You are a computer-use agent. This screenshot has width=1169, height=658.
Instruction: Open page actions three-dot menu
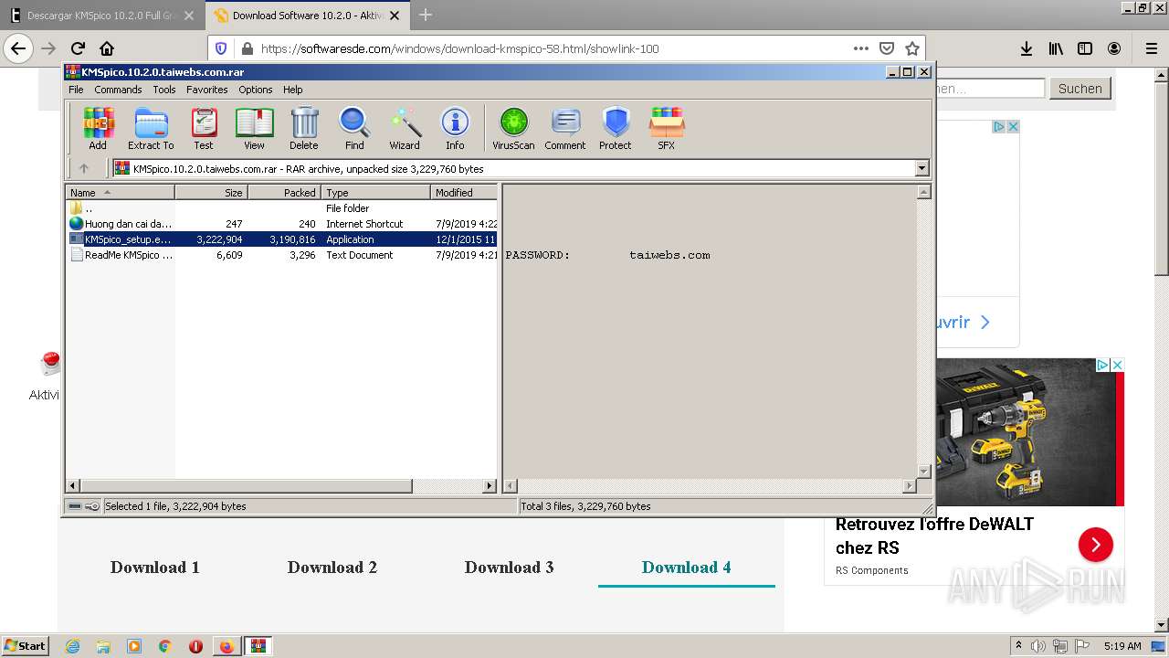(861, 48)
